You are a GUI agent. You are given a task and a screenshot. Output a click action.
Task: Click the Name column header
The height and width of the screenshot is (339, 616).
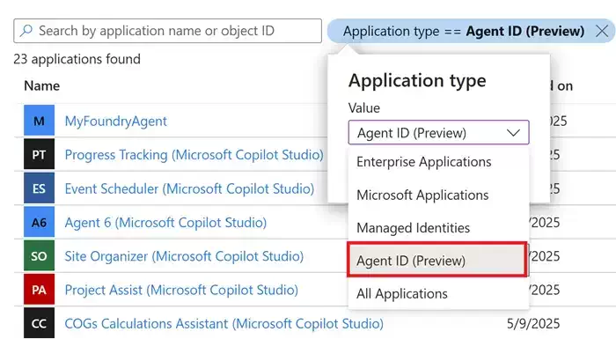pyautogui.click(x=41, y=85)
